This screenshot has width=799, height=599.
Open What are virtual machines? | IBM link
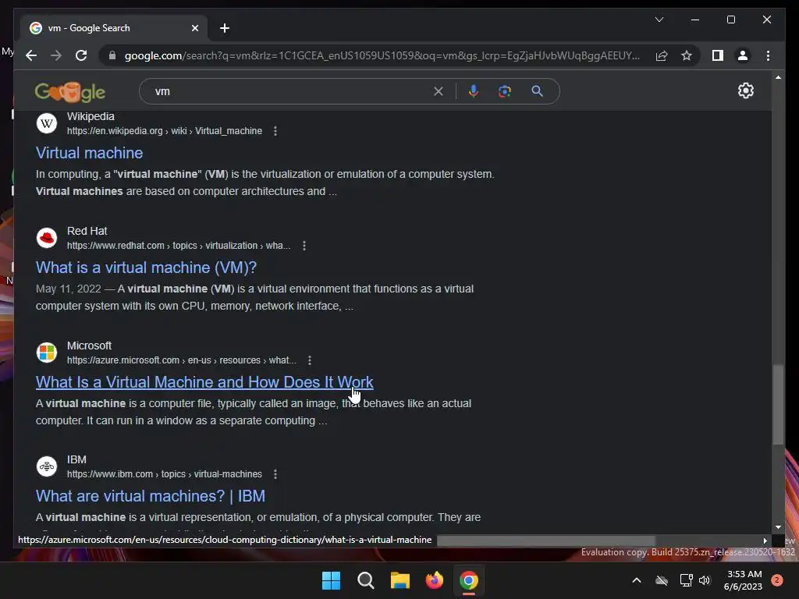coord(151,496)
